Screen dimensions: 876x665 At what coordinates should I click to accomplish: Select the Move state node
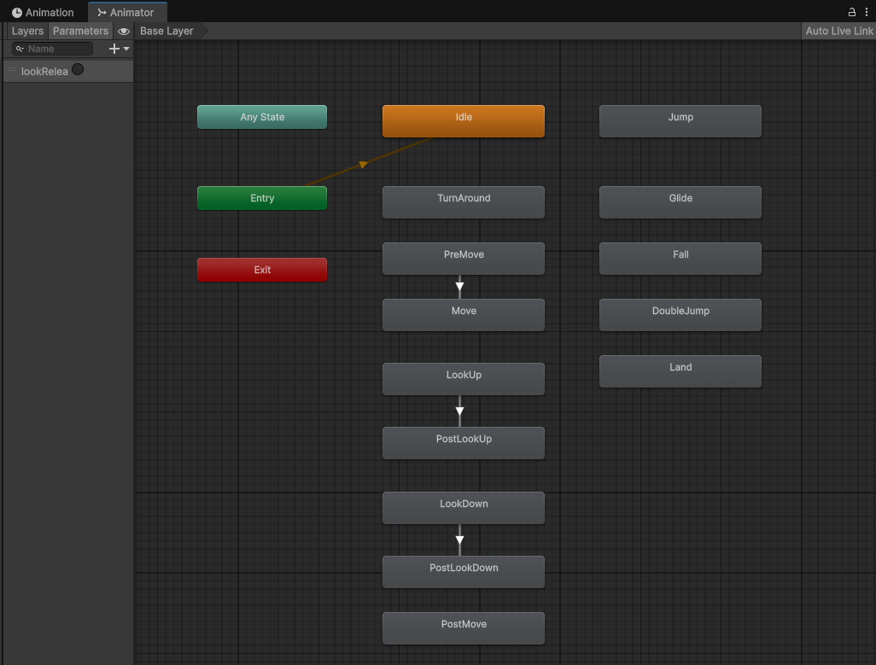[x=463, y=315]
